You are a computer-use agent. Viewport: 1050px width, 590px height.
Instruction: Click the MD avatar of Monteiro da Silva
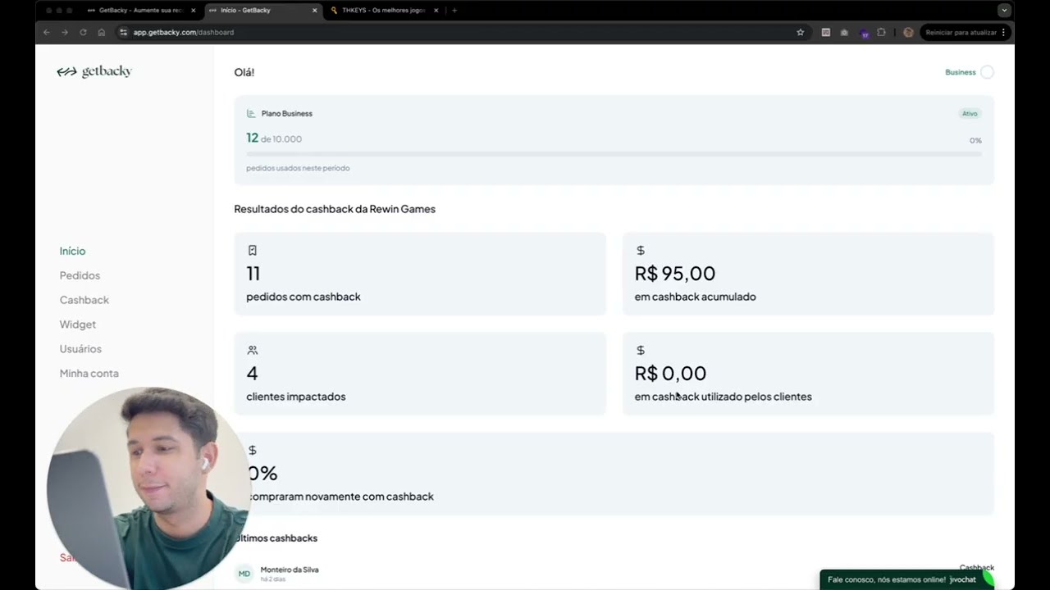pyautogui.click(x=244, y=574)
